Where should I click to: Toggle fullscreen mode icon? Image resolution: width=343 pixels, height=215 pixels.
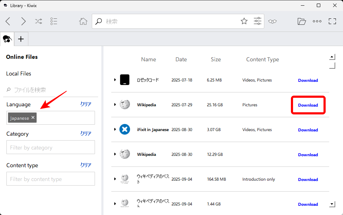[x=332, y=21]
